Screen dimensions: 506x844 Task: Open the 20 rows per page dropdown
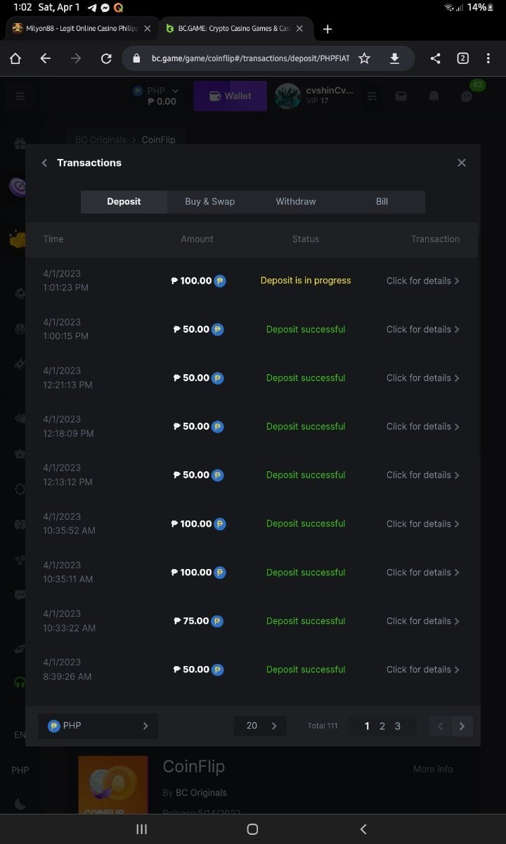(x=260, y=726)
